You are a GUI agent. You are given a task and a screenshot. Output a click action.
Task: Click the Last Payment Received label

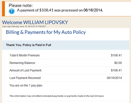click(x=25, y=78)
